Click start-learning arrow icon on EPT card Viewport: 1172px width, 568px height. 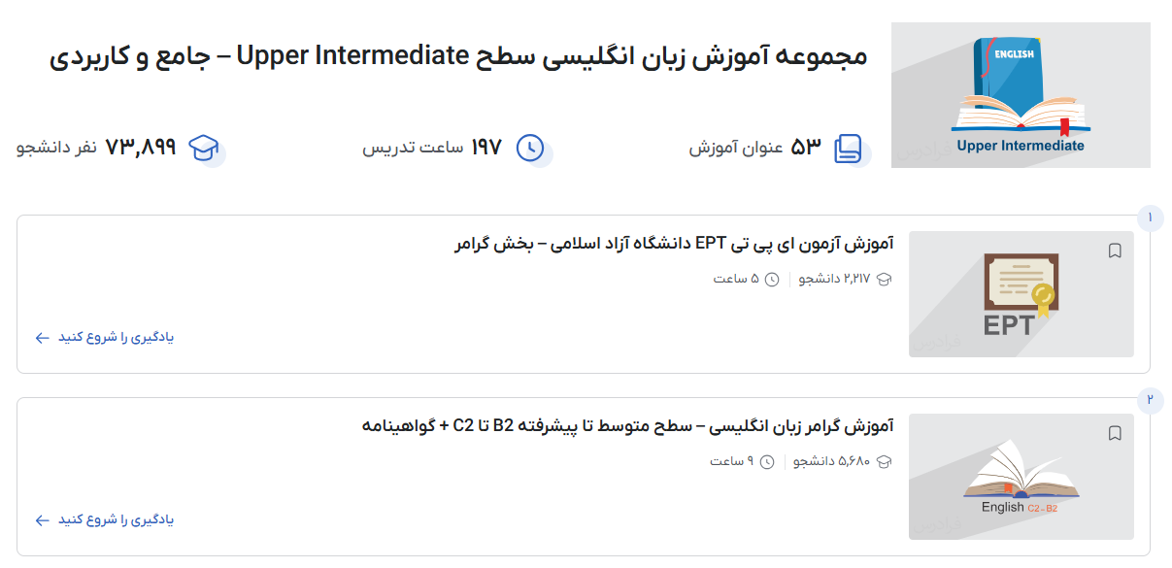click(x=42, y=338)
